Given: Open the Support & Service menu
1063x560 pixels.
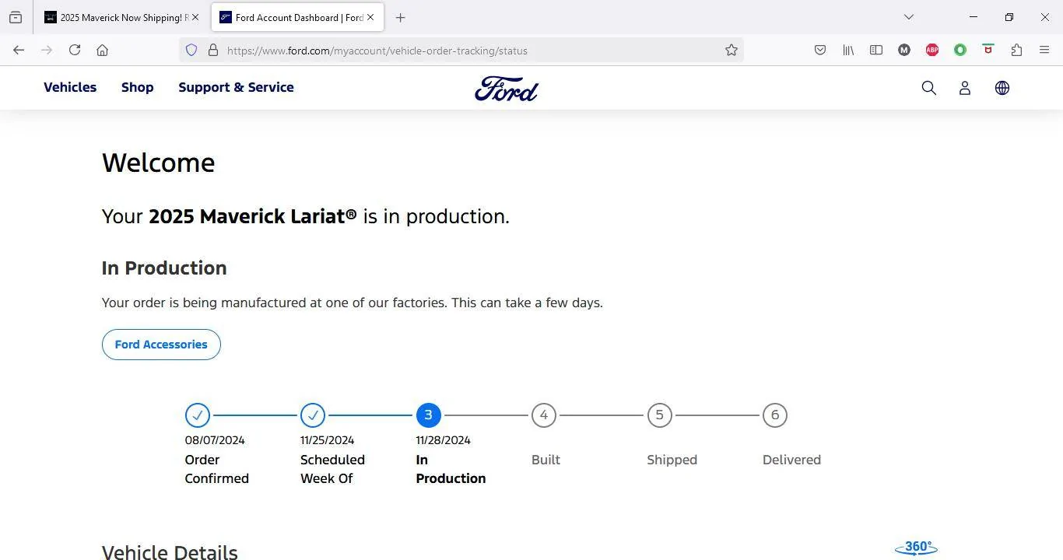Looking at the screenshot, I should [236, 87].
